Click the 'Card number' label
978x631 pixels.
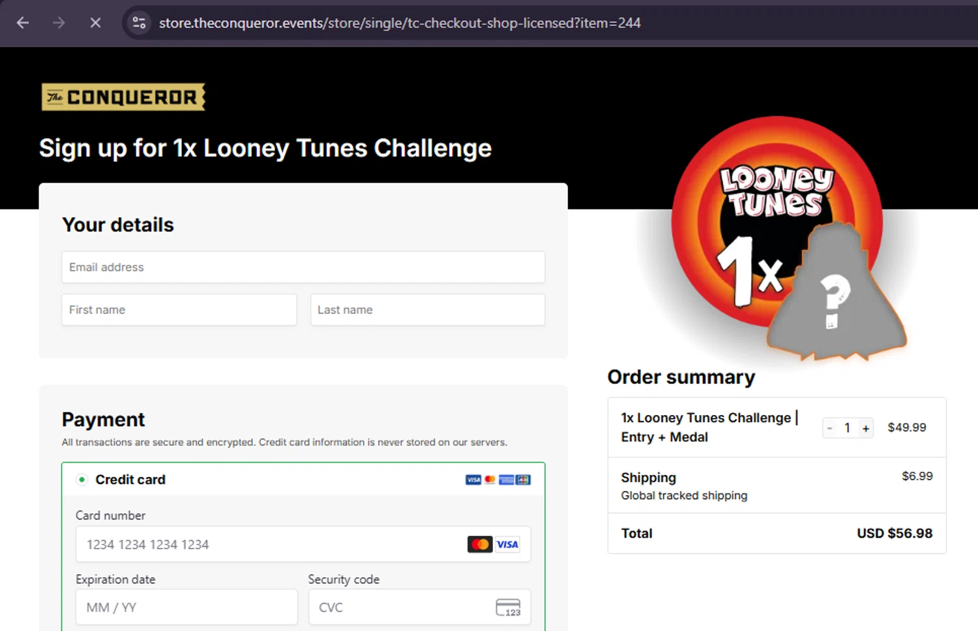pyautogui.click(x=110, y=516)
